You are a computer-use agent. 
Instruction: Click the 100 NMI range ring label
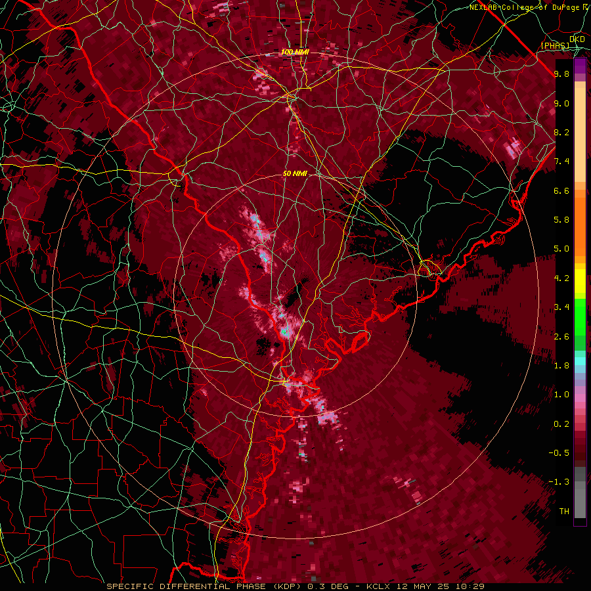(295, 52)
